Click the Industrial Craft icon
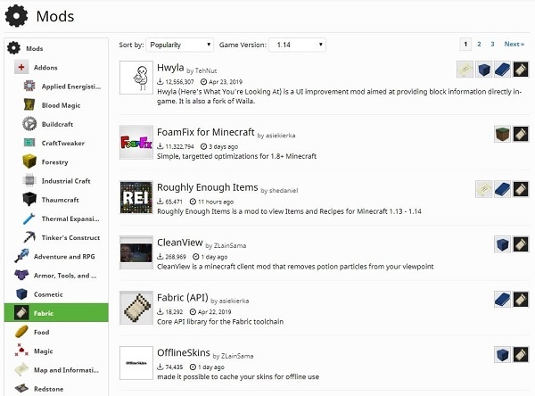Screen dimensions: 535x396 (x=29, y=180)
